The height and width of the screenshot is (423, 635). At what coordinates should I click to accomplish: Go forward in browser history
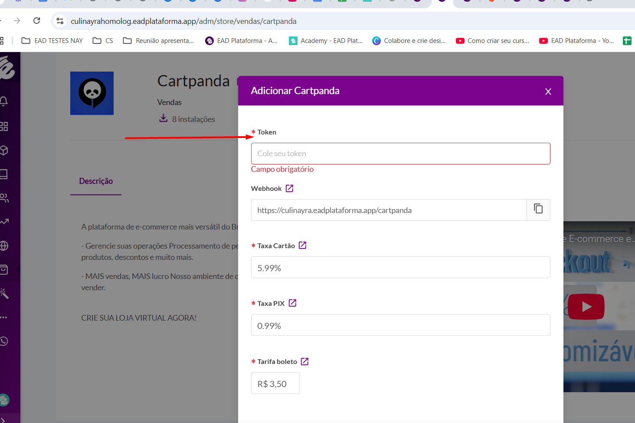tap(17, 21)
